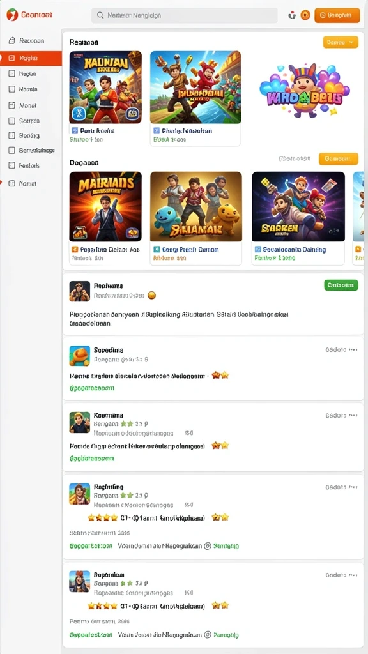Click the green link at bottom left of 'Ropamlsa' entry

click(91, 635)
